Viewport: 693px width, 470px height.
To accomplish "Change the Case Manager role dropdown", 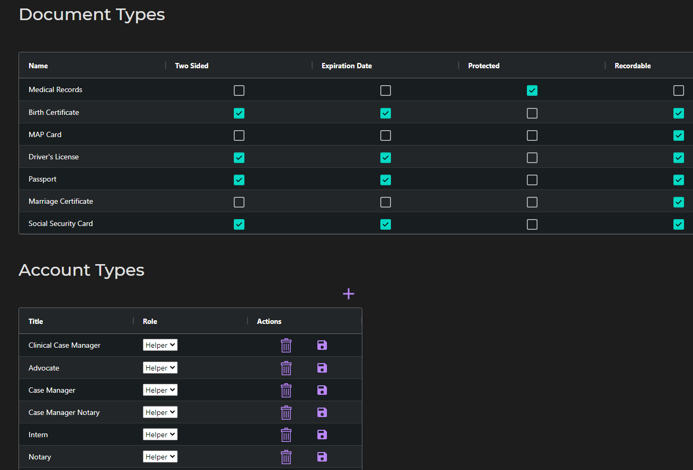I will pos(160,390).
